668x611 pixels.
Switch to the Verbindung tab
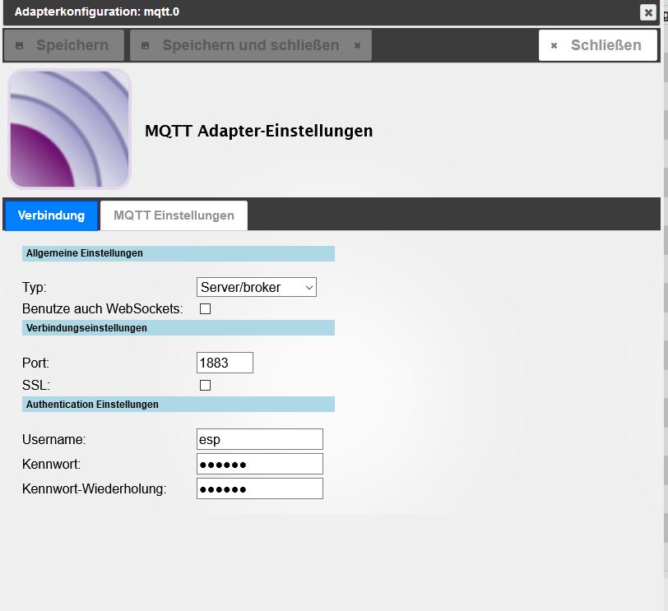pos(51,215)
